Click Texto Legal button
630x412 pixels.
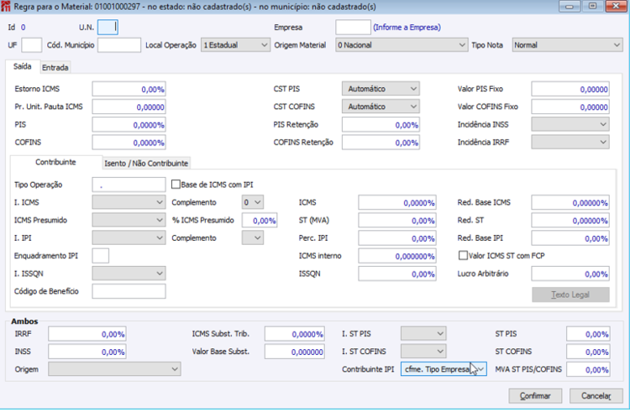coord(570,295)
